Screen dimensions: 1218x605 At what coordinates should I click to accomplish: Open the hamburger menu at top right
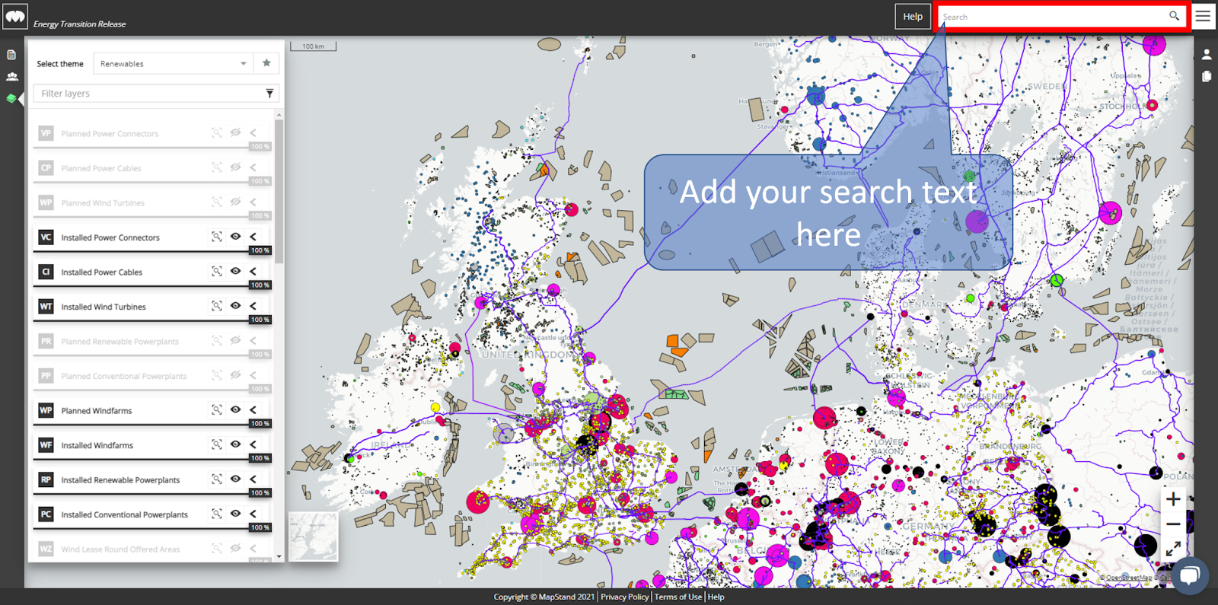(1203, 16)
